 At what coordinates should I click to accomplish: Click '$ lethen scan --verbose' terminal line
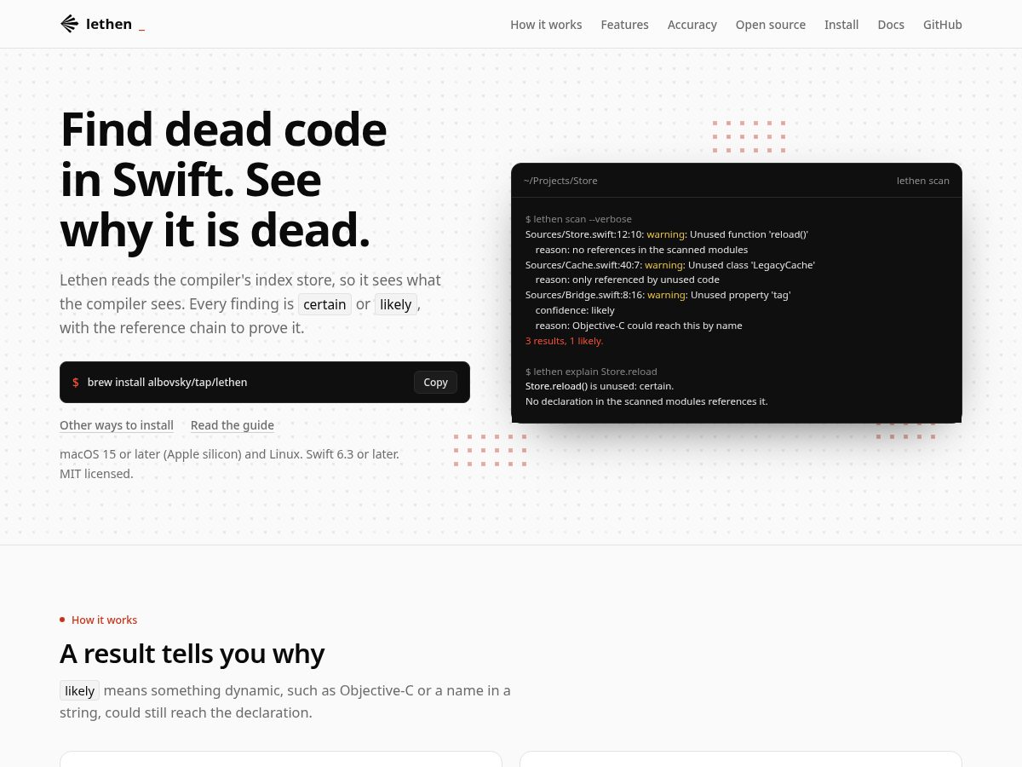pyautogui.click(x=578, y=219)
